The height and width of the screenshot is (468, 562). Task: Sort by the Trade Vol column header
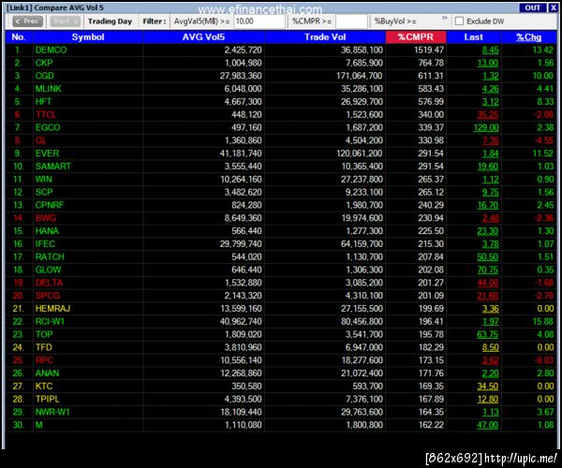point(325,37)
